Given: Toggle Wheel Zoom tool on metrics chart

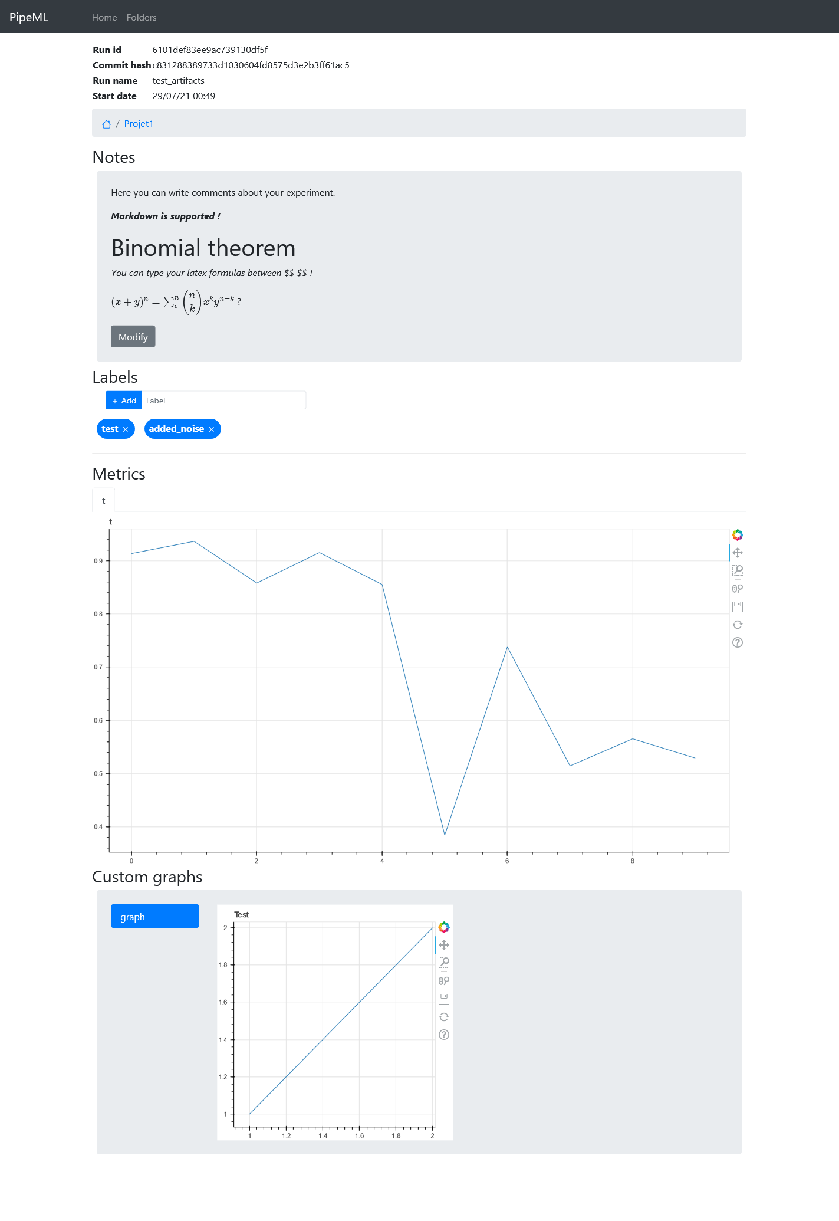Looking at the screenshot, I should tap(737, 589).
